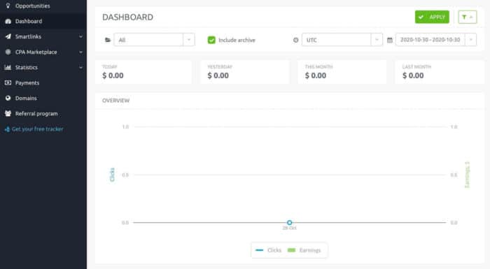Click the DASHBOARD page title
Image resolution: width=490 pixels, height=269 pixels.
128,17
